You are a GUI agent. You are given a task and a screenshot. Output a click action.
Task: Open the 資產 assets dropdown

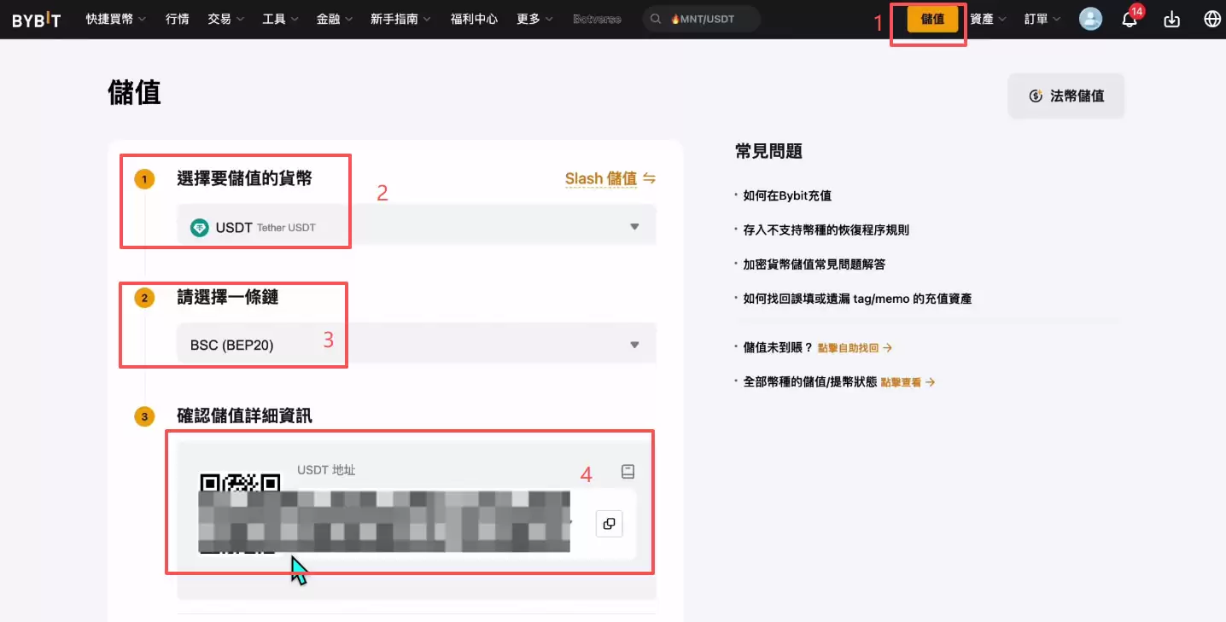[982, 18]
